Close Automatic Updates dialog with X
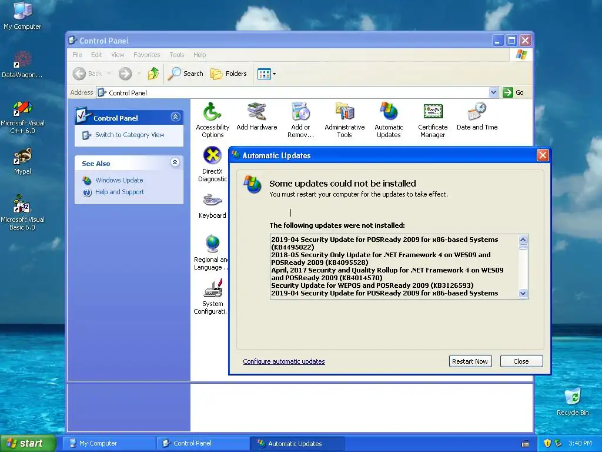Screen dimensions: 602x452 [x=543, y=155]
